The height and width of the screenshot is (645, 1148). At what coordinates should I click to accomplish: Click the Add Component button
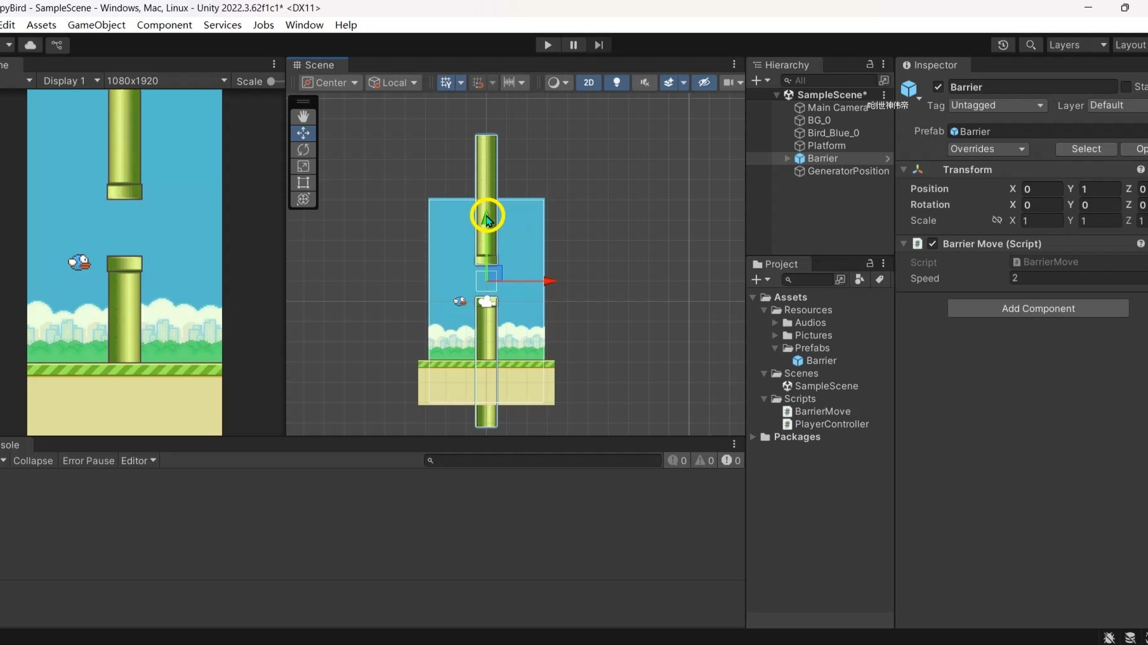point(1038,308)
